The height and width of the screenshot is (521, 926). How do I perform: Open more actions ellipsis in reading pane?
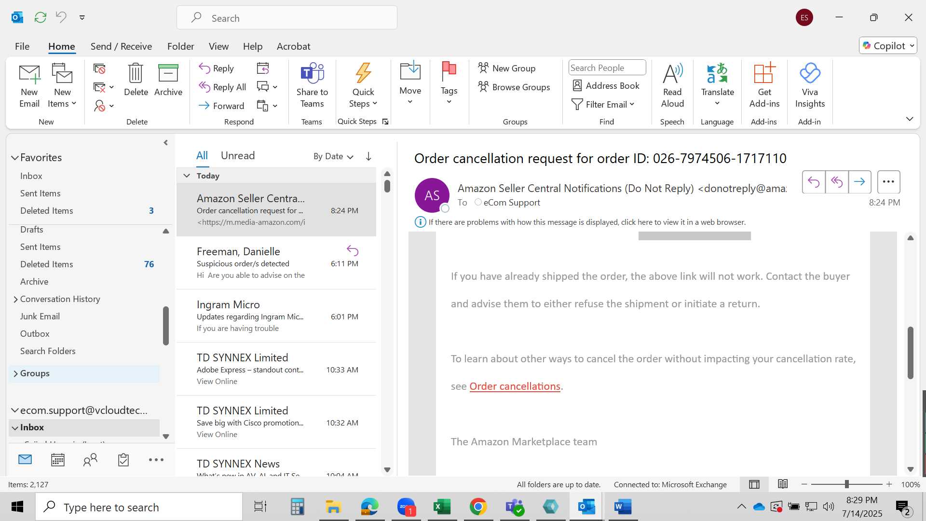(x=888, y=182)
